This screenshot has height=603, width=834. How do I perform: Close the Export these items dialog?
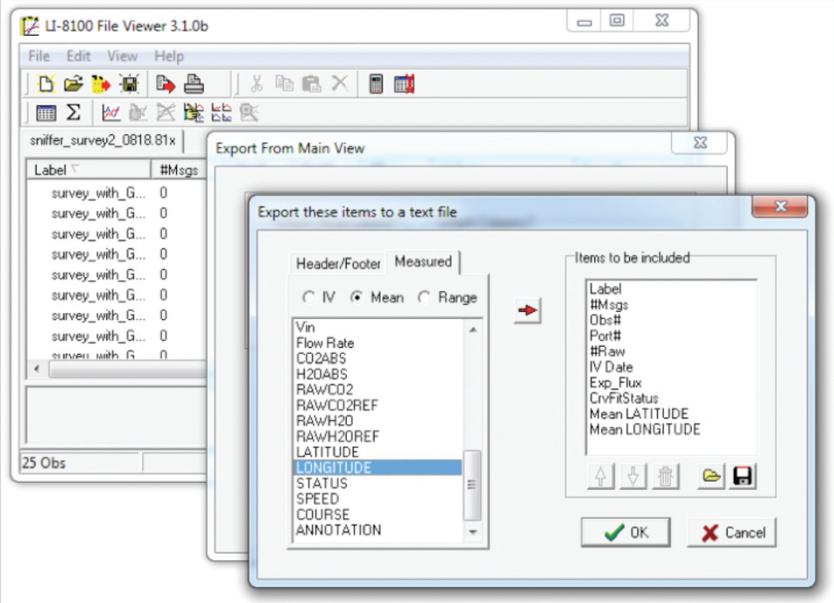[781, 207]
